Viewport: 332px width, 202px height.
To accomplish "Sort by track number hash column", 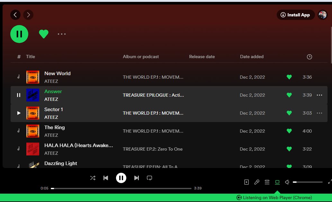I will coord(19,57).
